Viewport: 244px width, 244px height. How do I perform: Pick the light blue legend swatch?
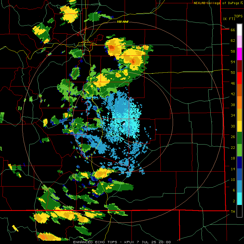point(239,186)
